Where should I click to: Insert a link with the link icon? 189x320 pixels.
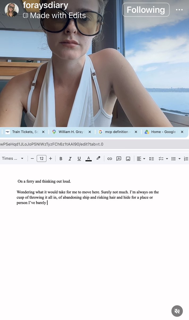coord(110,159)
